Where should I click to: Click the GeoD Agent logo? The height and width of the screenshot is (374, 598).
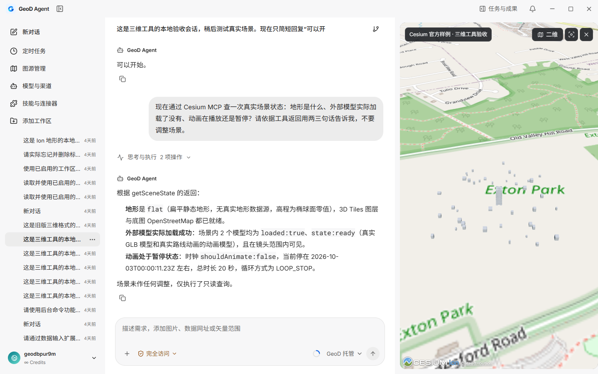pos(11,9)
